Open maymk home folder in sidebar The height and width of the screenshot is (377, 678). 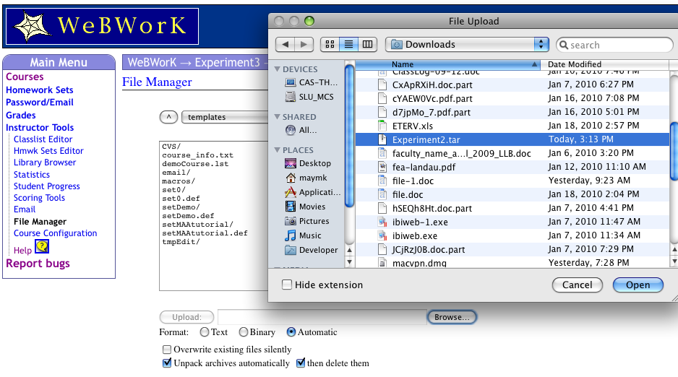(x=306, y=178)
